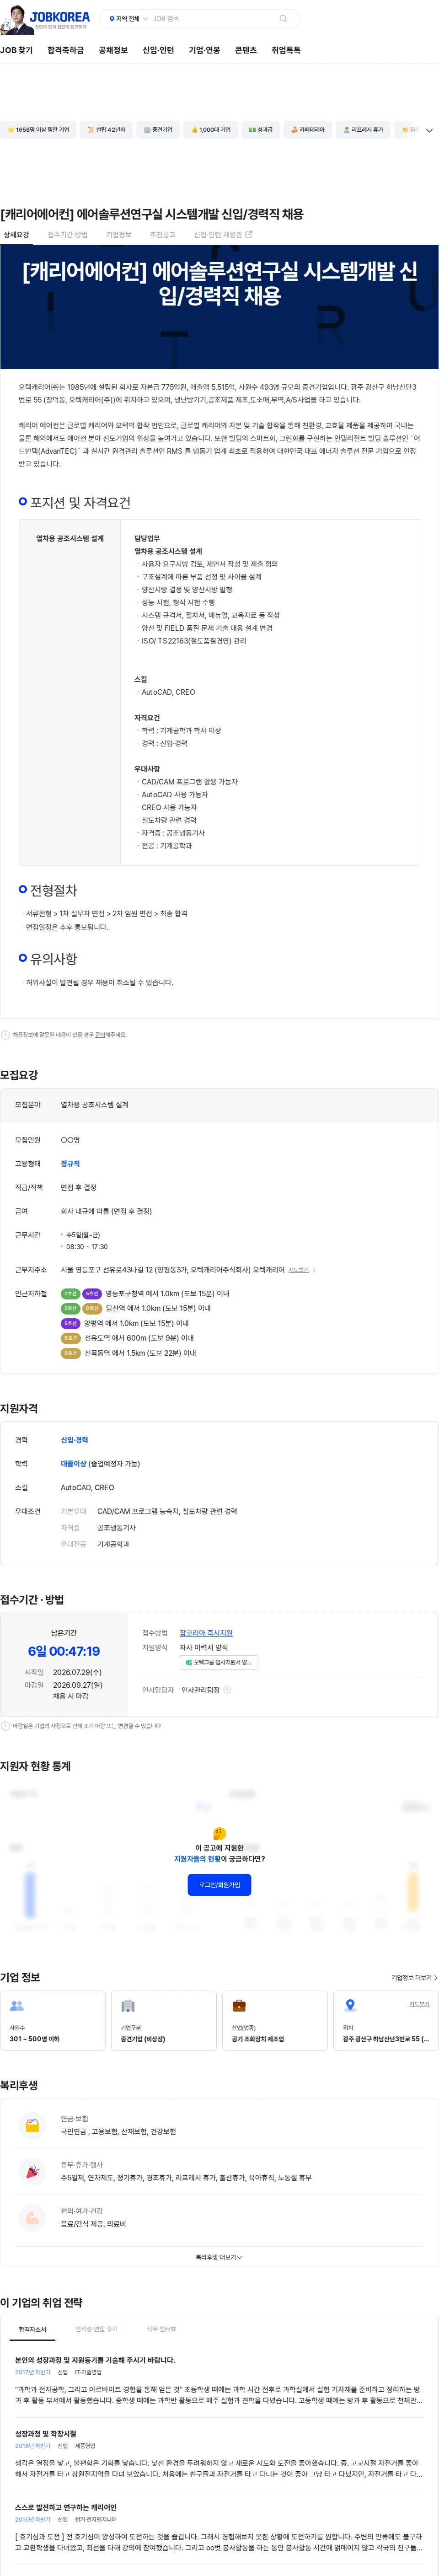The width and height of the screenshot is (439, 2576).
Task: Open 지도보기 in the 위치 card
Action: point(419,2003)
